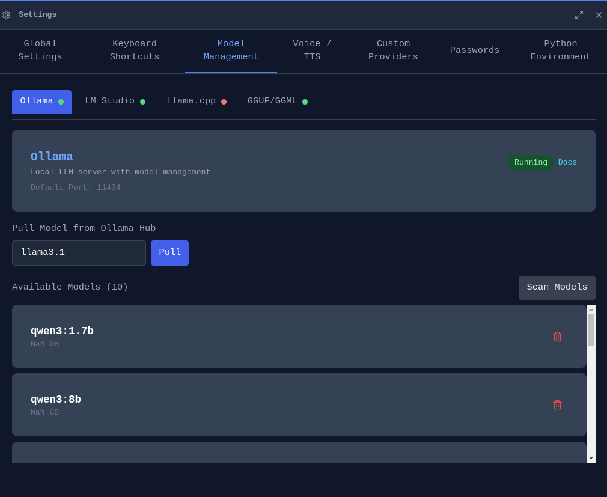Expand the Settings dialog to fullscreen
607x497 pixels.
579,15
